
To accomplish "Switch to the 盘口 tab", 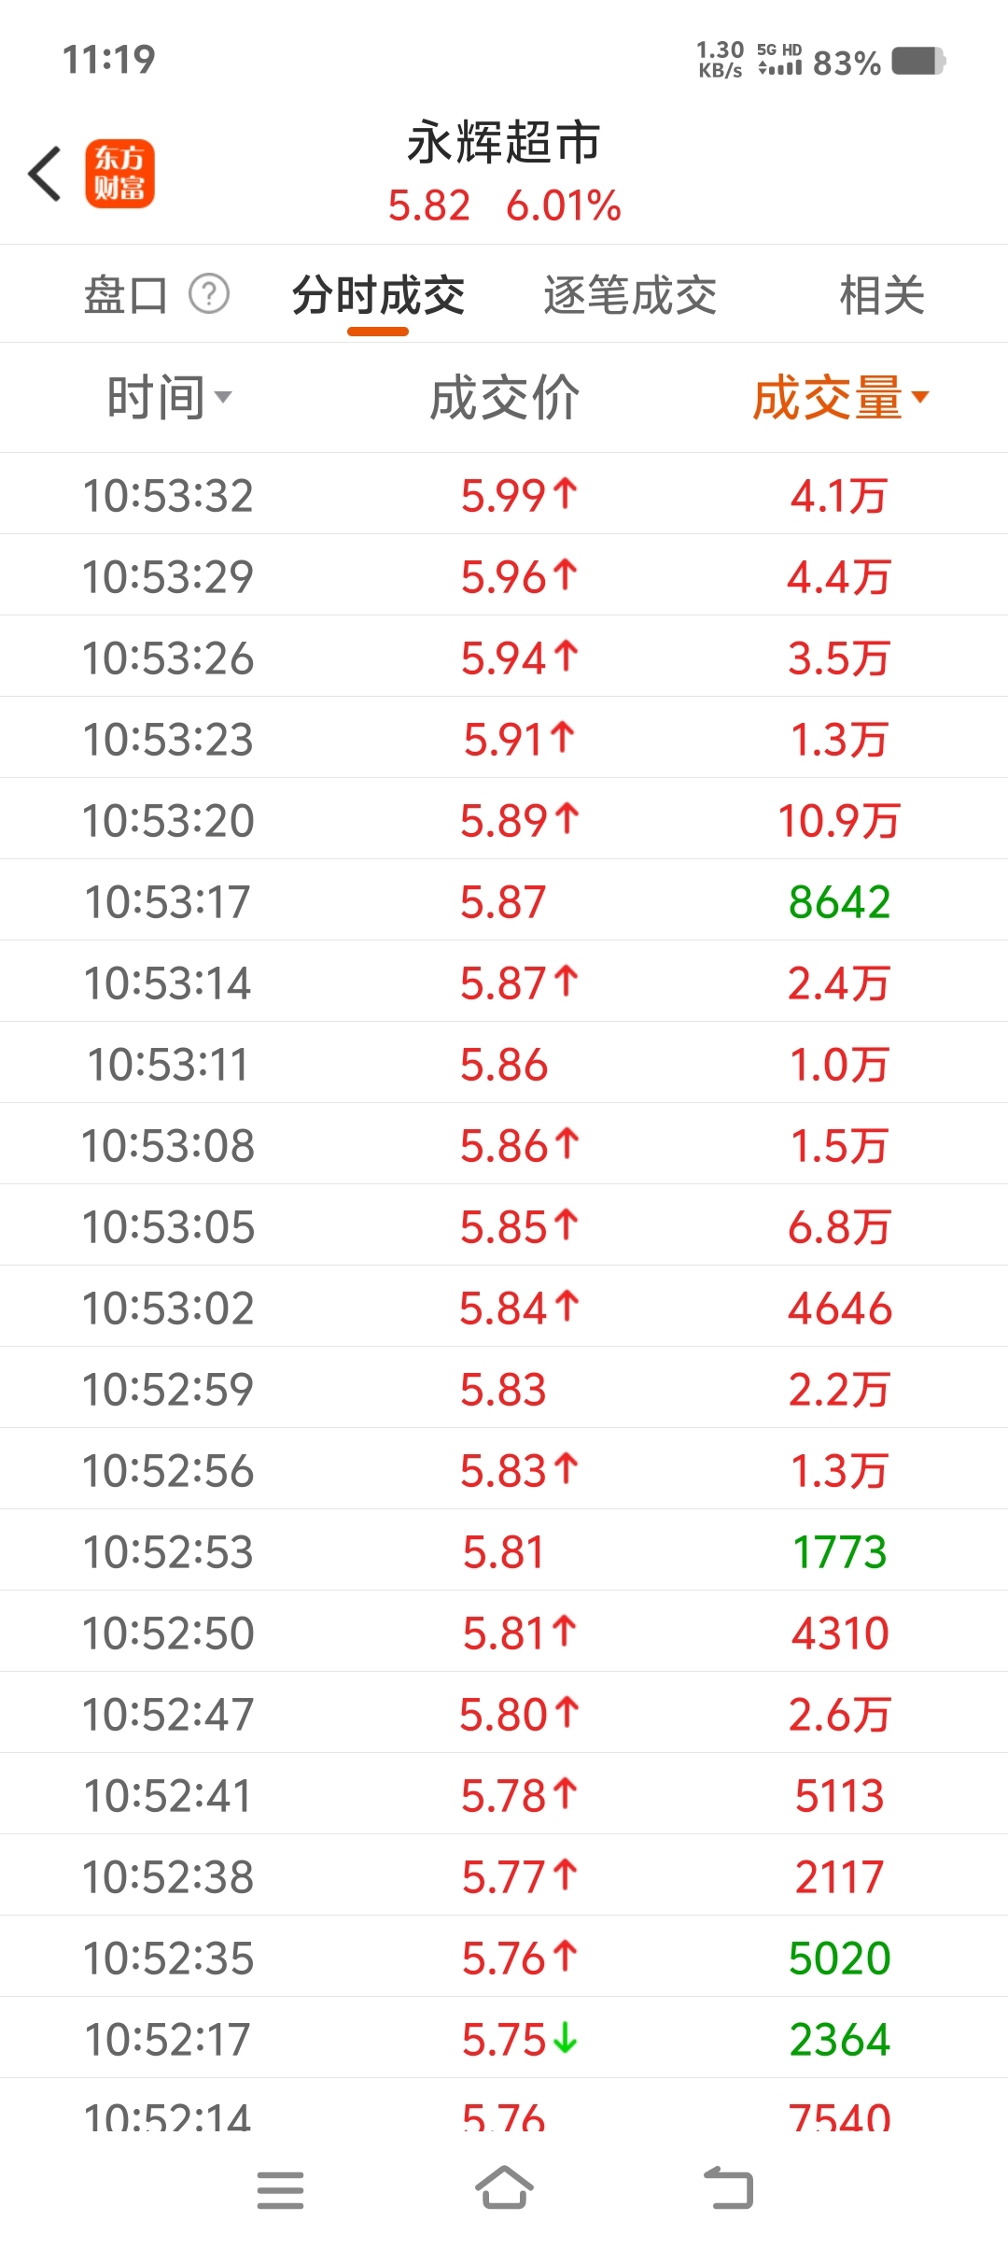I will pyautogui.click(x=125, y=295).
